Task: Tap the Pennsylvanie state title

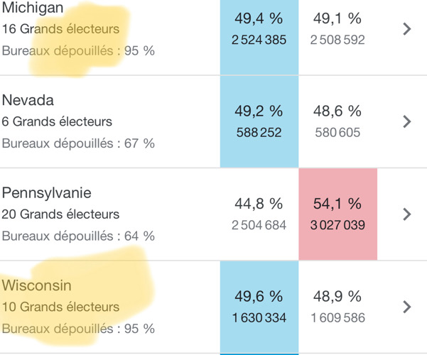Action: click(47, 192)
